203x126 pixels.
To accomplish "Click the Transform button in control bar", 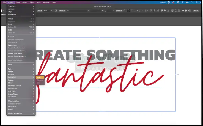I will (196, 10).
